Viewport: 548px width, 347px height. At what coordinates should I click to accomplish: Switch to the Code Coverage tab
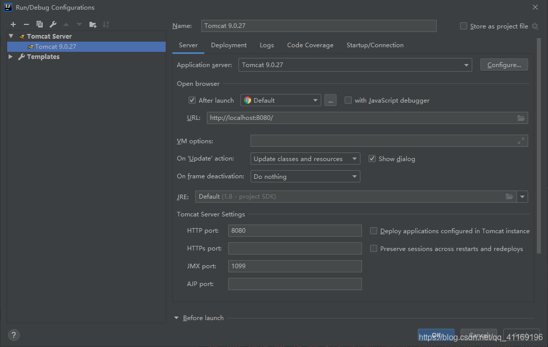(x=310, y=45)
